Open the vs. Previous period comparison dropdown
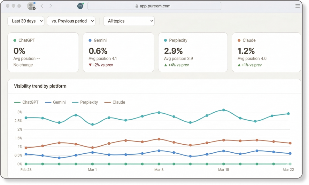Viewport: 309px width, 185px height. pos(71,21)
